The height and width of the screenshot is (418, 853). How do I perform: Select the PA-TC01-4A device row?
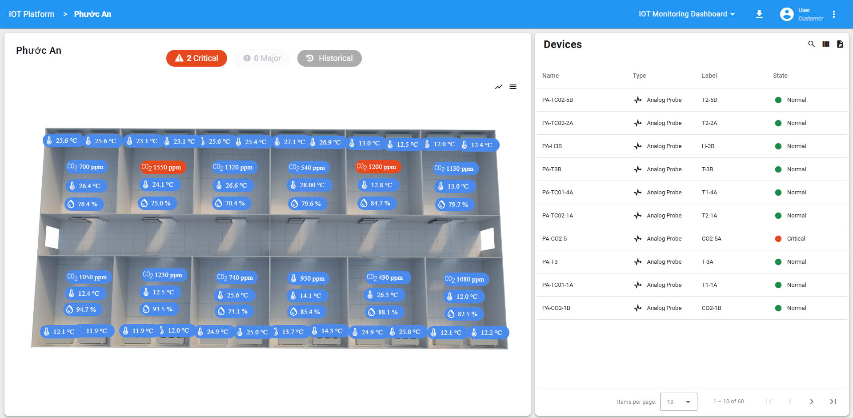[692, 193]
